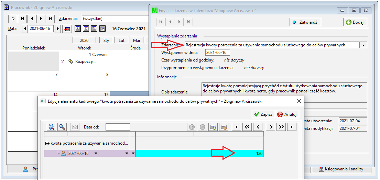Image resolution: width=380 pixels, height=180 pixels.
Task: Open the tools wrench icon in element editor
Action: pos(51,127)
